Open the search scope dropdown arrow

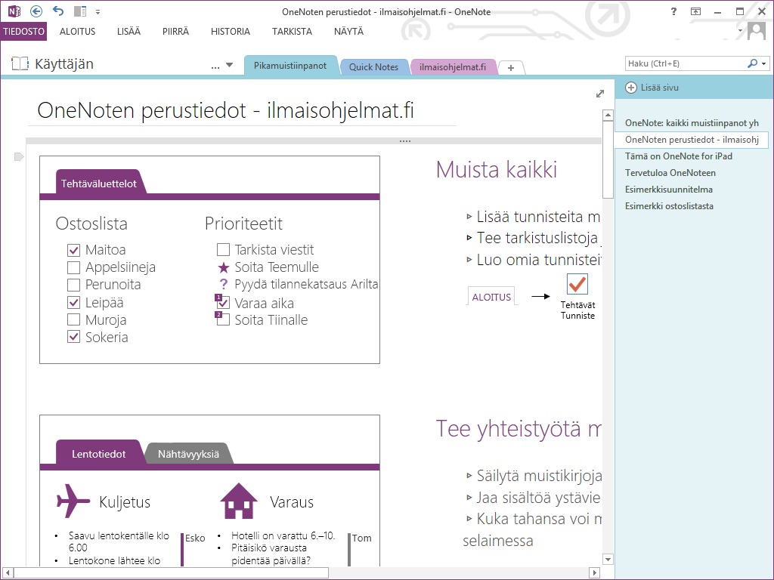pyautogui.click(x=763, y=63)
